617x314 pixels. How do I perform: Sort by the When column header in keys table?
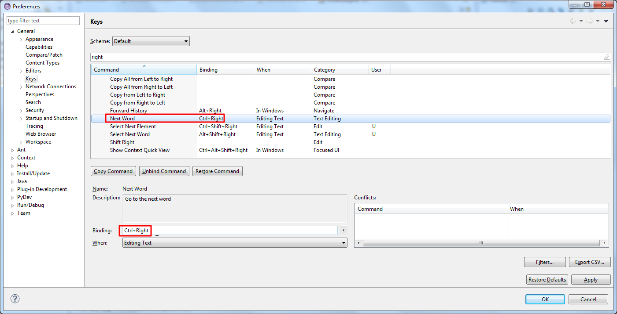(282, 70)
